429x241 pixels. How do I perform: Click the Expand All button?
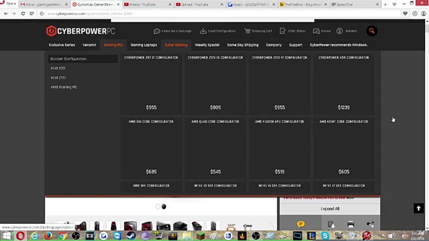pos(330,209)
